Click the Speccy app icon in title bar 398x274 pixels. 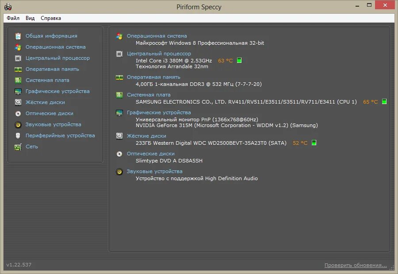tap(8, 7)
